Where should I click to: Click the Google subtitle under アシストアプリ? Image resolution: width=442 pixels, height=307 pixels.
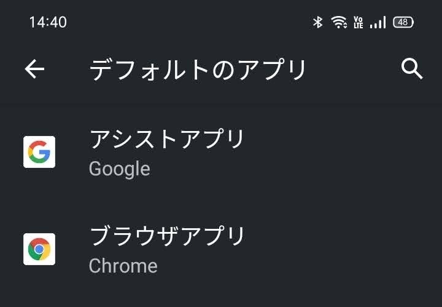[x=119, y=169]
